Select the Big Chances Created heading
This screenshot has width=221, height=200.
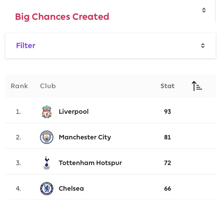point(62,17)
